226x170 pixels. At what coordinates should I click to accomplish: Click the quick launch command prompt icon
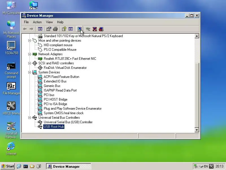coord(25,166)
